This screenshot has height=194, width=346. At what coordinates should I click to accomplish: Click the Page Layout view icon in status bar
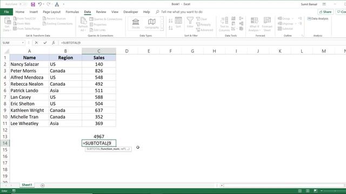tap(308, 191)
